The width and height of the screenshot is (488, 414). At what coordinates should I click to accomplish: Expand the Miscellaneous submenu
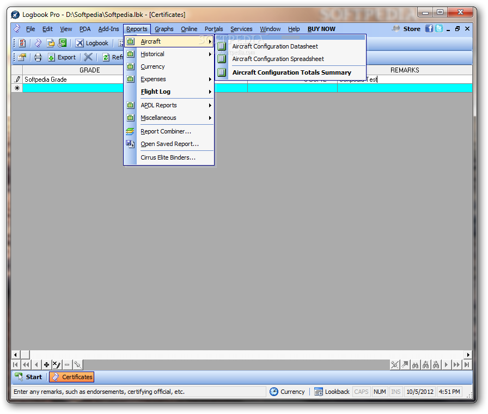[x=169, y=118]
